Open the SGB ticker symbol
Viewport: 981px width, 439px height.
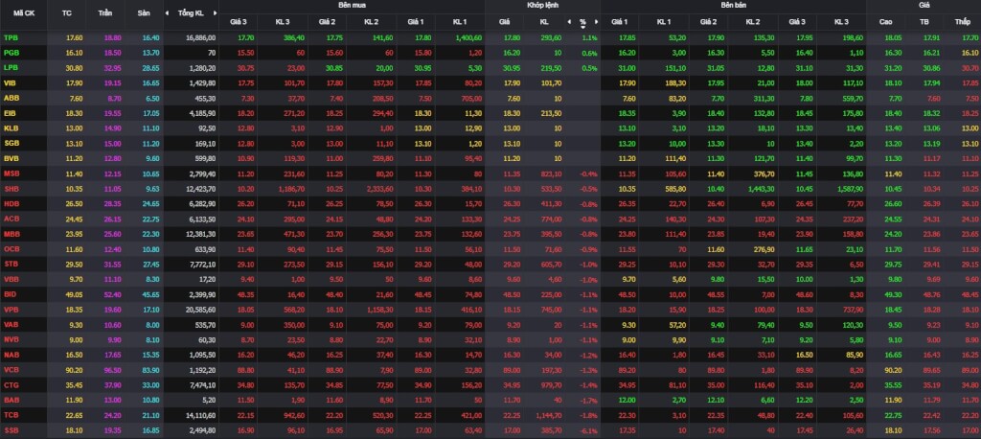(x=11, y=144)
